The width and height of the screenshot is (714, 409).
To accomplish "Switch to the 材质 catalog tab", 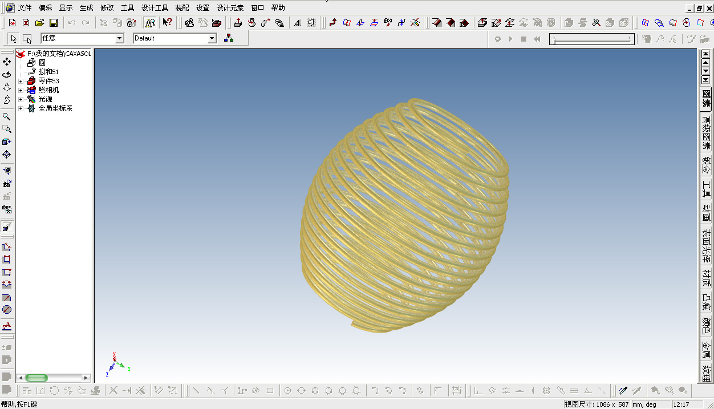I will pyautogui.click(x=707, y=278).
